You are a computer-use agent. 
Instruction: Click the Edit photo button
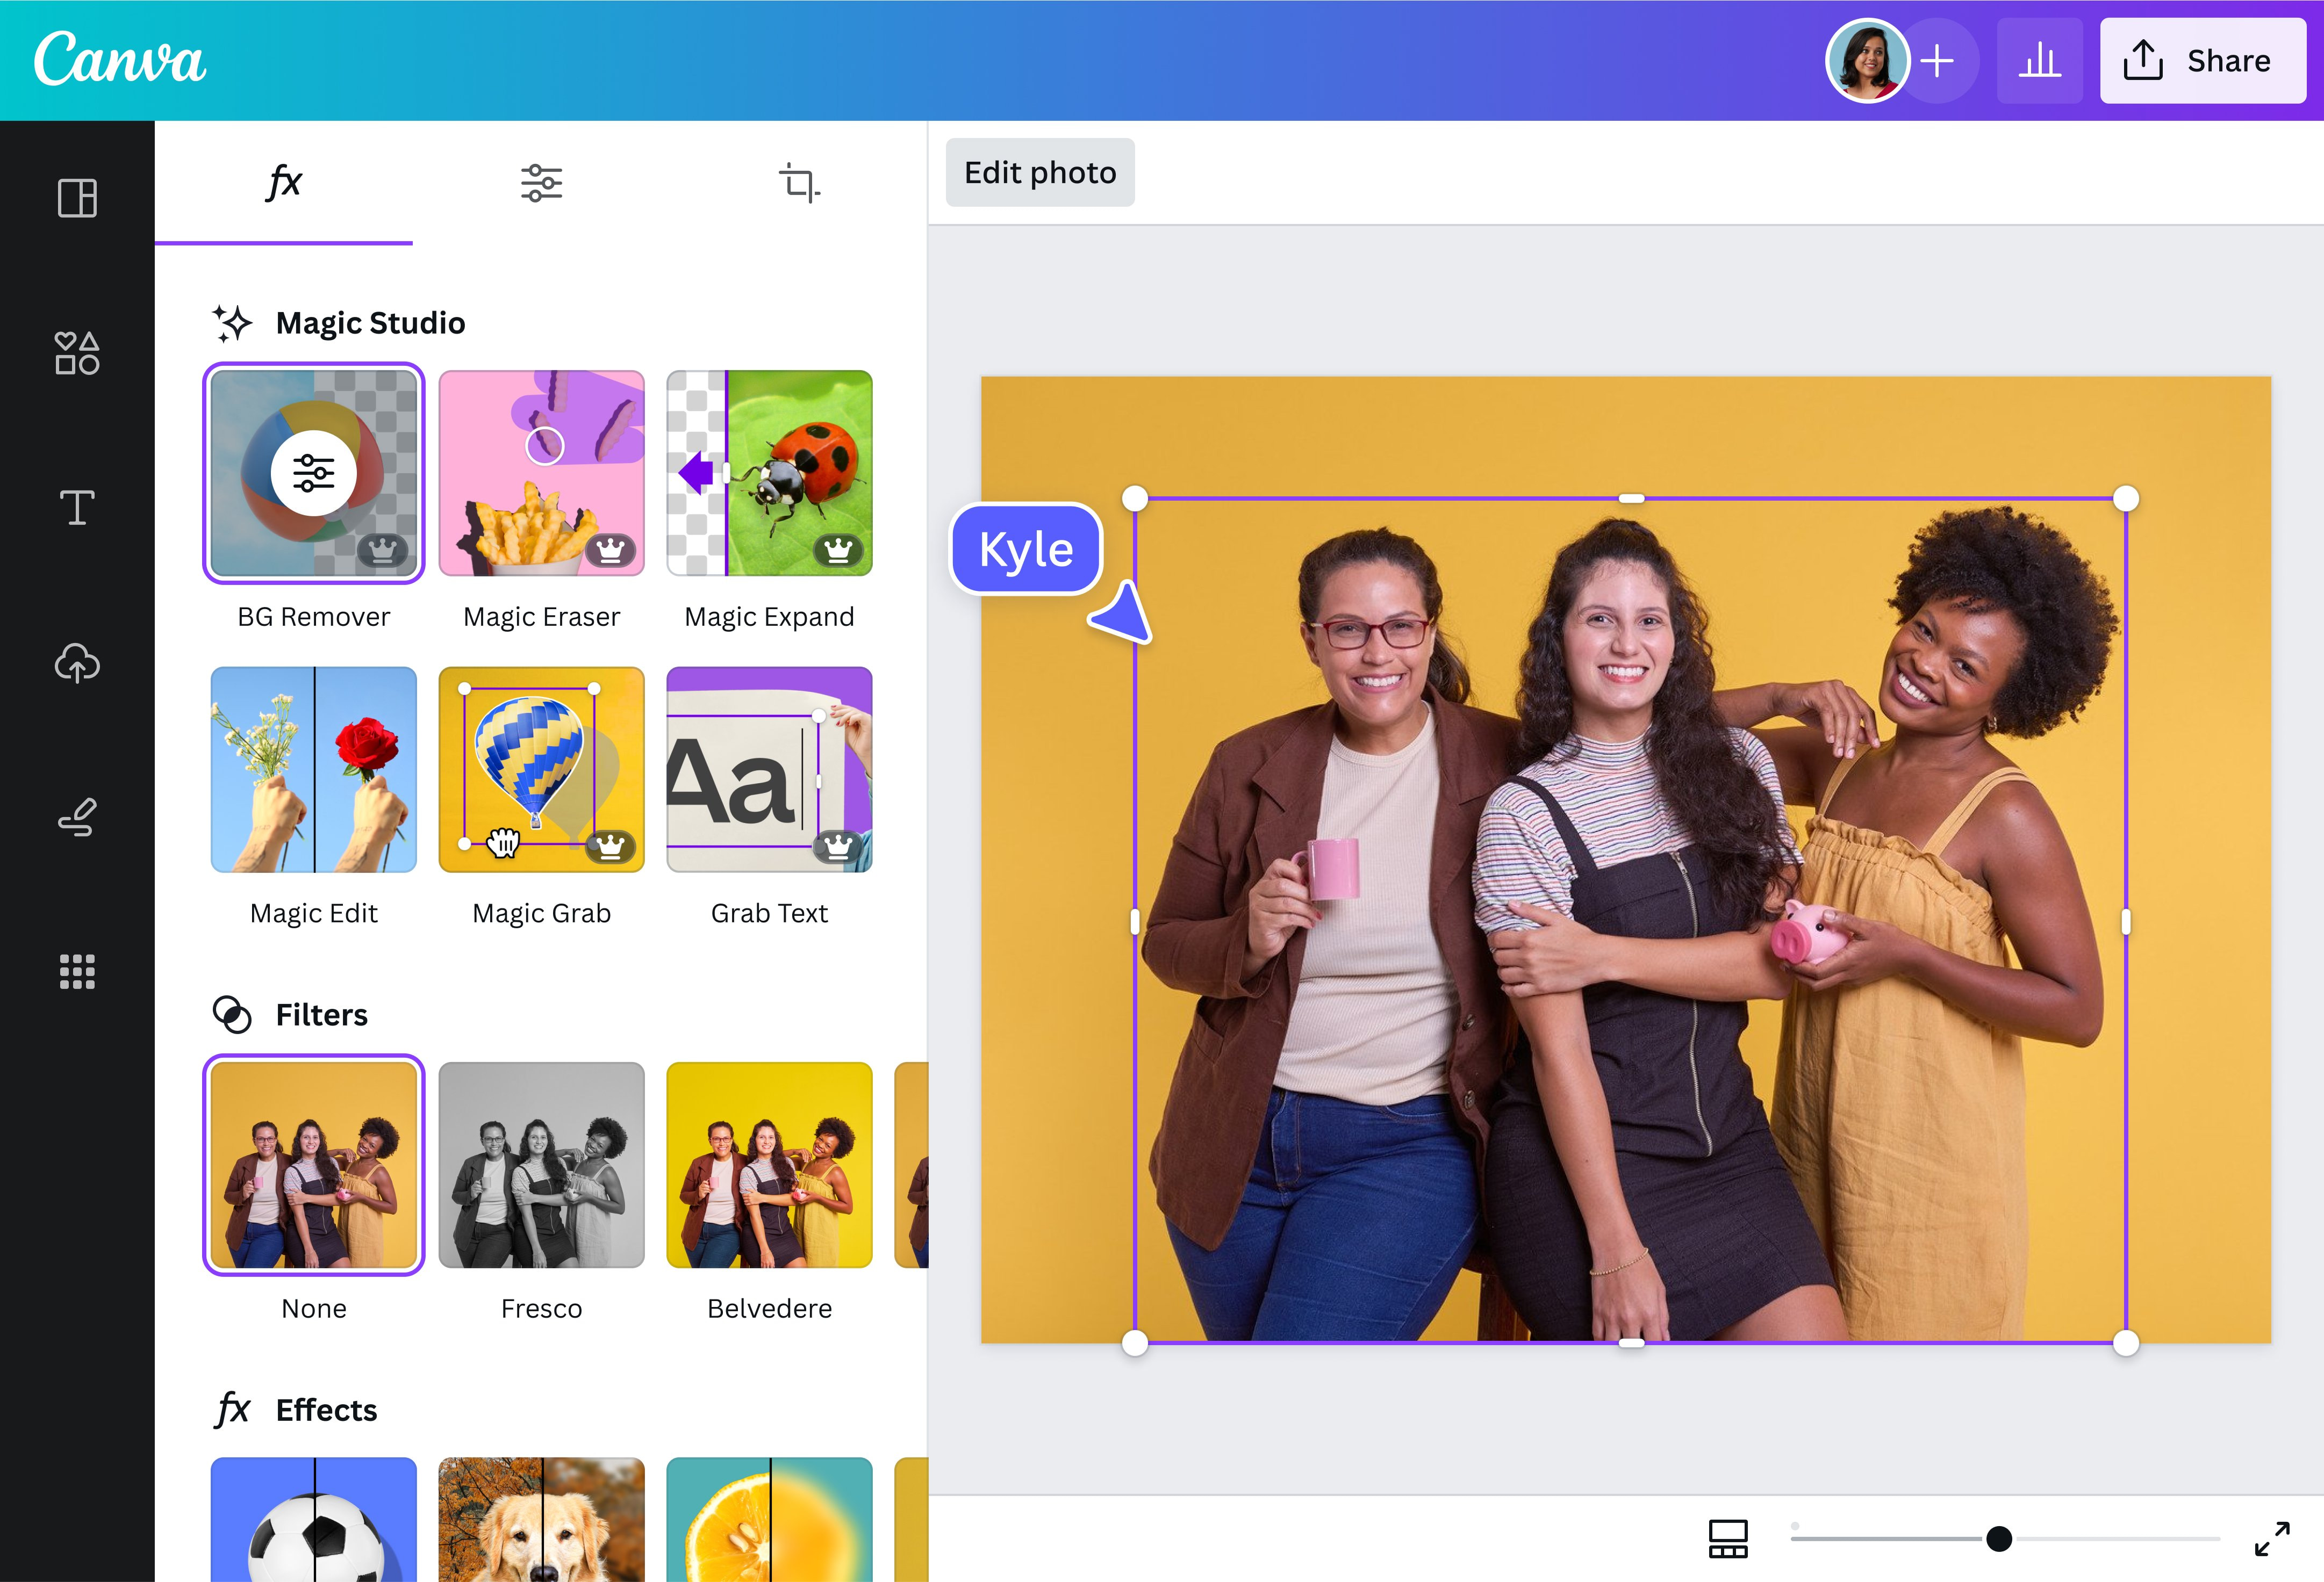[1040, 172]
